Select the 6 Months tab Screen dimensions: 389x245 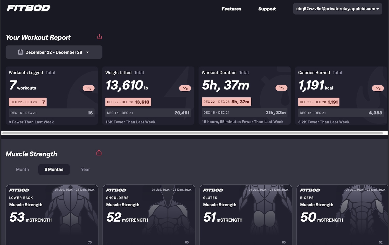tap(54, 169)
